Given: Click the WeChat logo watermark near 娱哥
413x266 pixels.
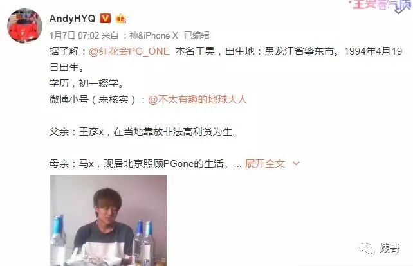Looking at the screenshot, I should [x=367, y=248].
